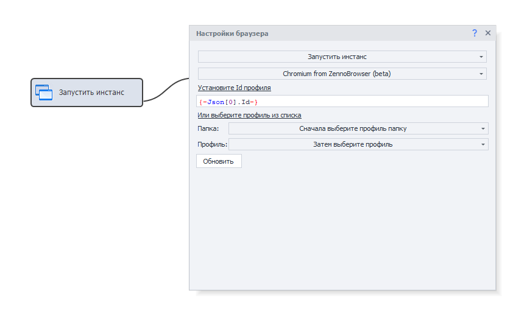Open the Запустить инстанс action dropdown

(336, 57)
